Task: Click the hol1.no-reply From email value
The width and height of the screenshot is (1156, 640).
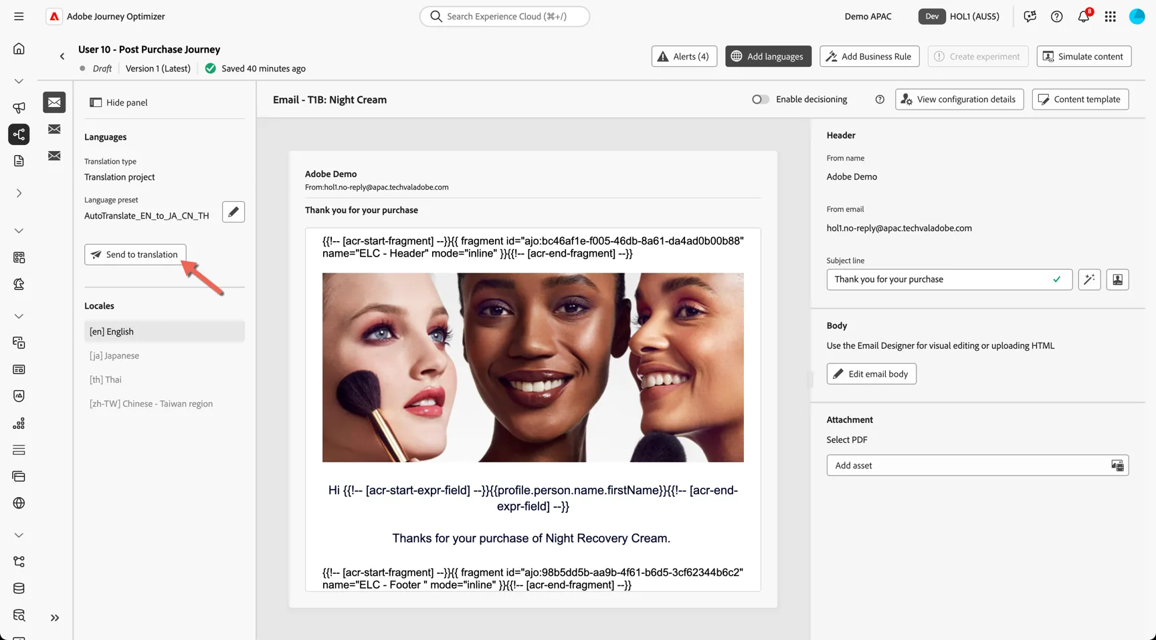Action: click(x=898, y=228)
